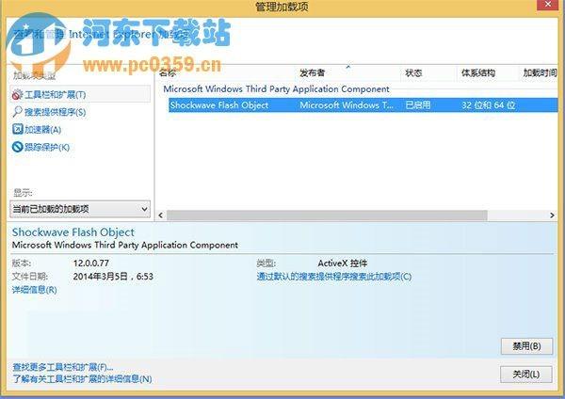Select the Shockwave Flash Object row
565x399 pixels.
pyautogui.click(x=363, y=105)
